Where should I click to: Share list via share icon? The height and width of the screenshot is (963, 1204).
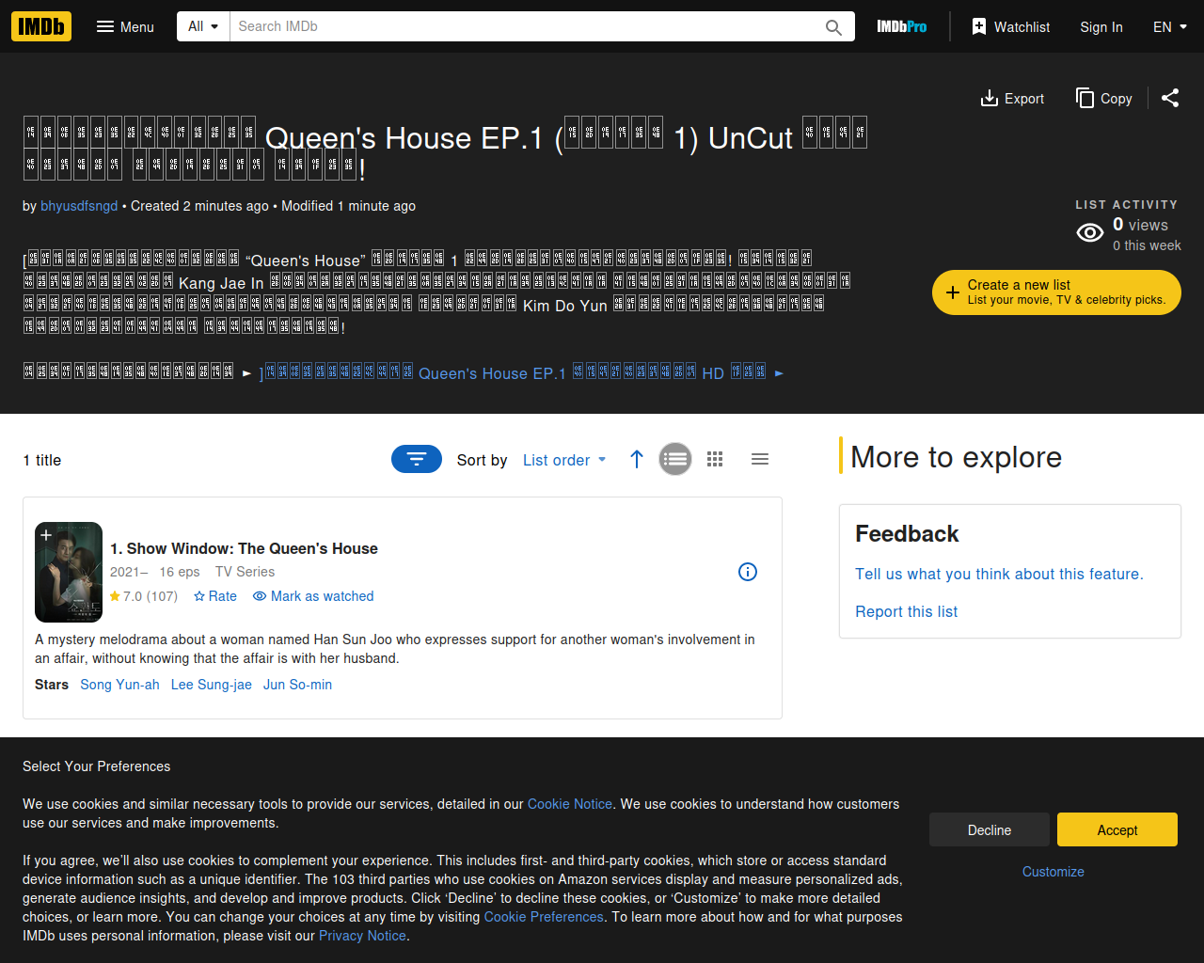click(x=1170, y=98)
